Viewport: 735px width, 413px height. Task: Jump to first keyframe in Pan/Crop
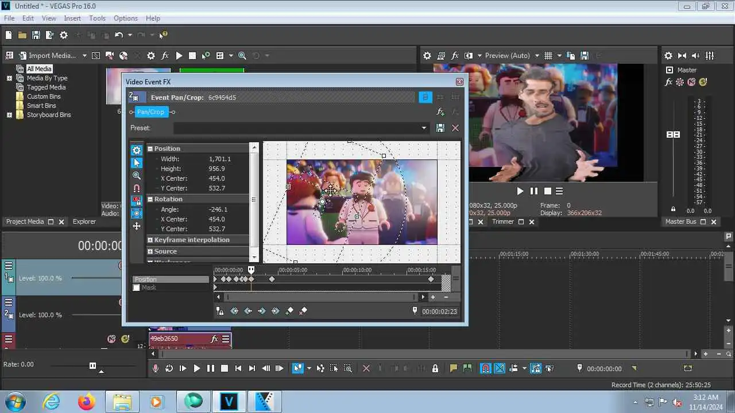coord(234,311)
